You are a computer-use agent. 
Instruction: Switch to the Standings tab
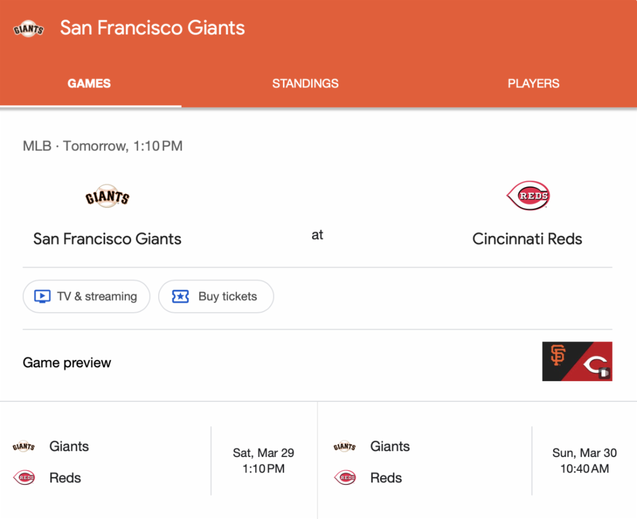coord(305,84)
